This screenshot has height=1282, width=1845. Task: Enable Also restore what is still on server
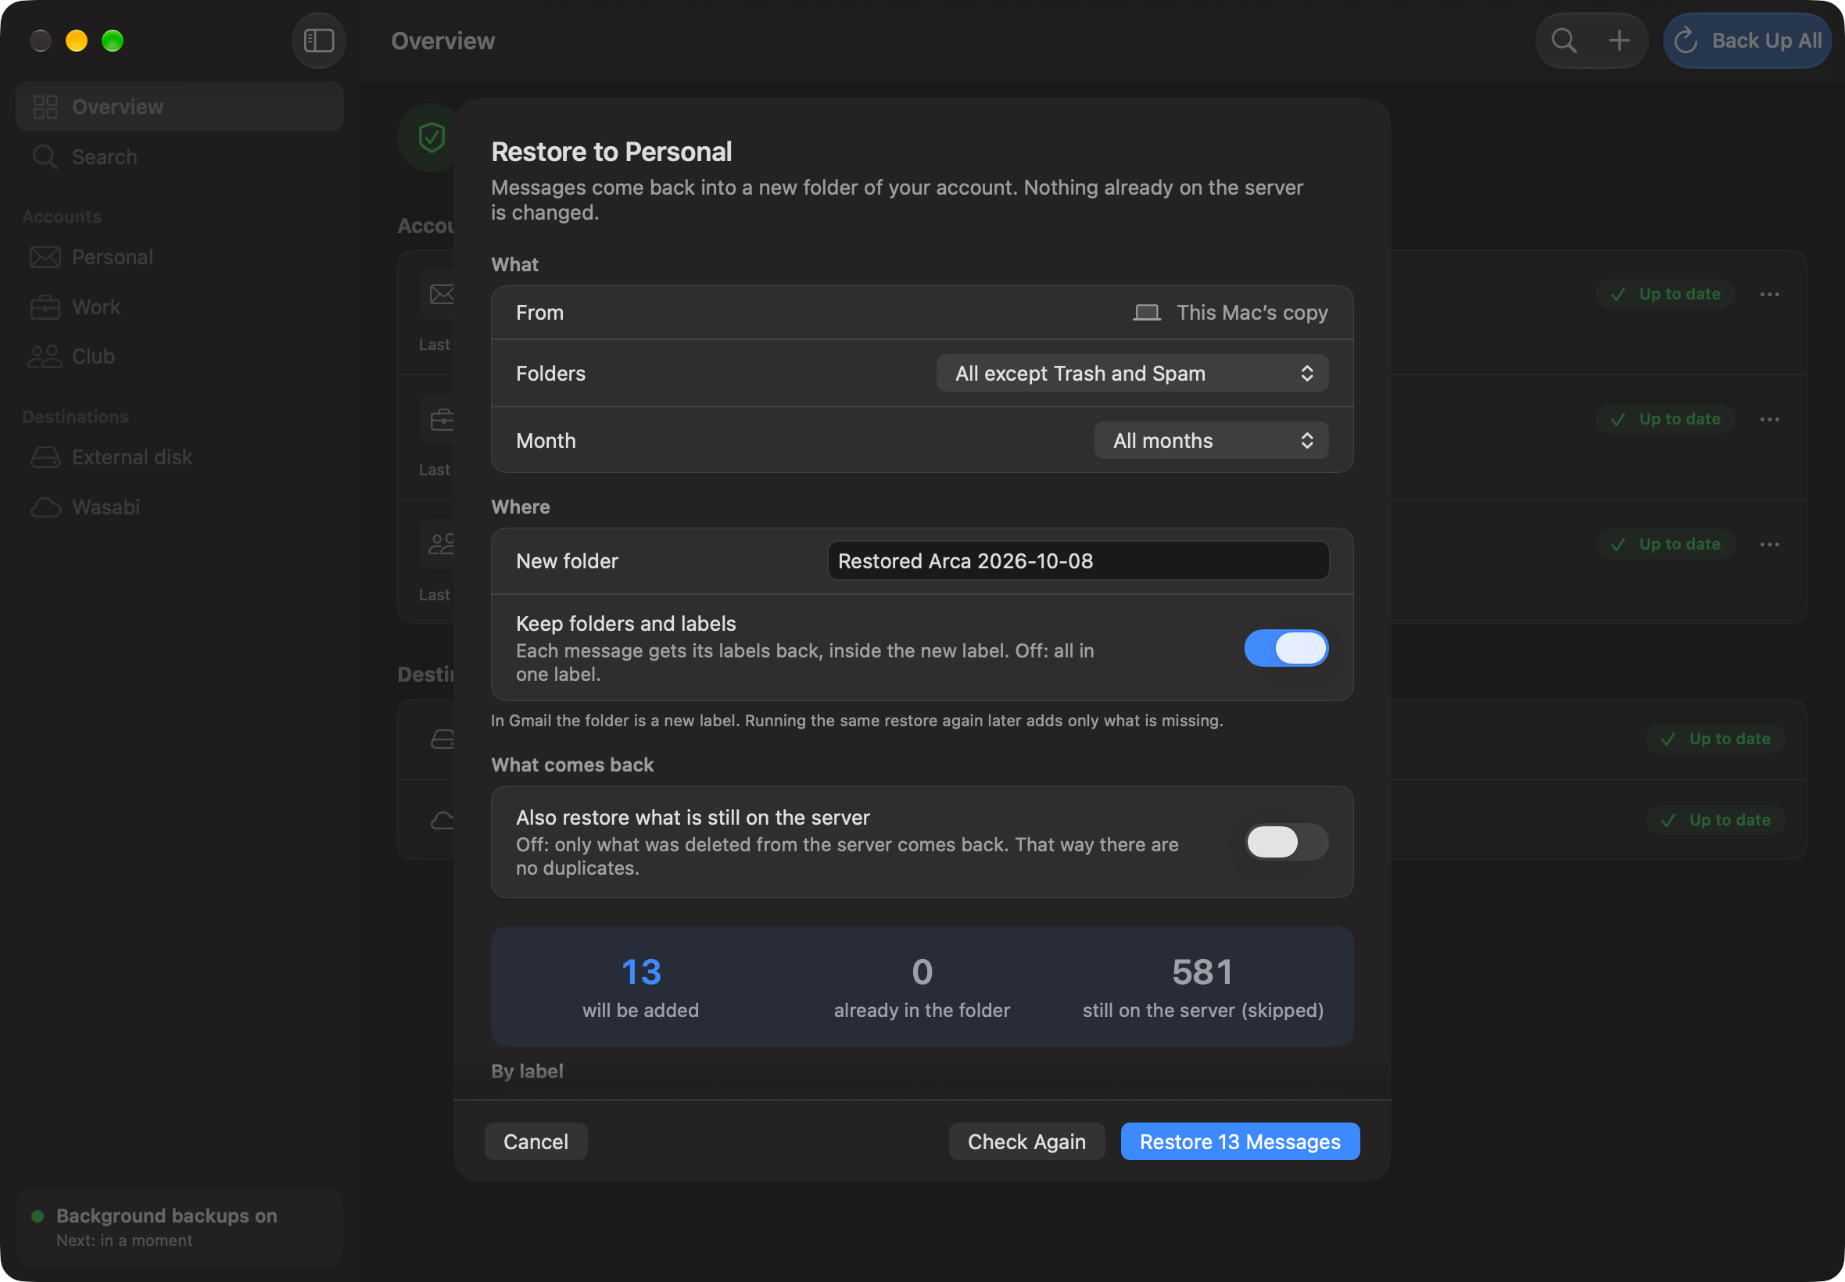click(x=1286, y=842)
